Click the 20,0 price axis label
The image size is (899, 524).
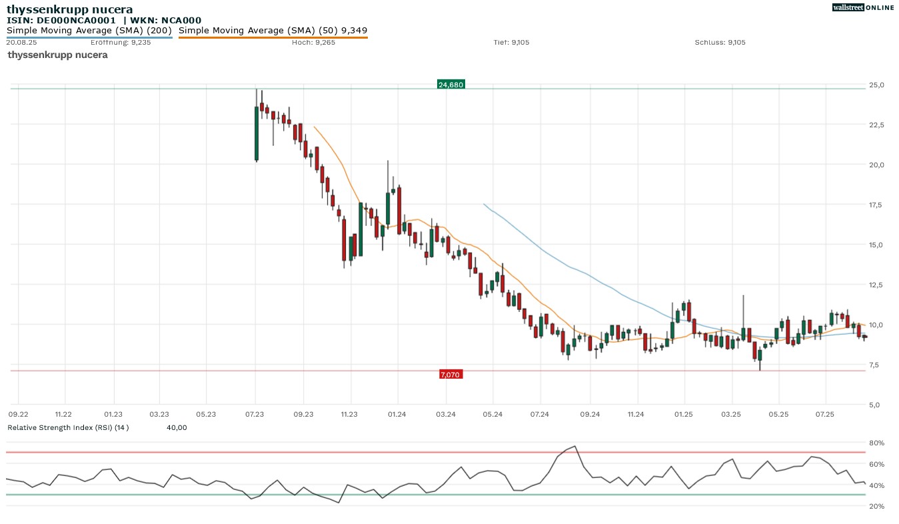(x=877, y=165)
